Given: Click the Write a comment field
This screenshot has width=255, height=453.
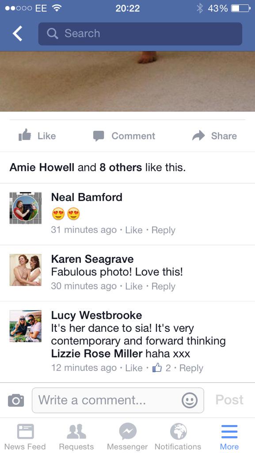Looking at the screenshot, I should (x=118, y=400).
